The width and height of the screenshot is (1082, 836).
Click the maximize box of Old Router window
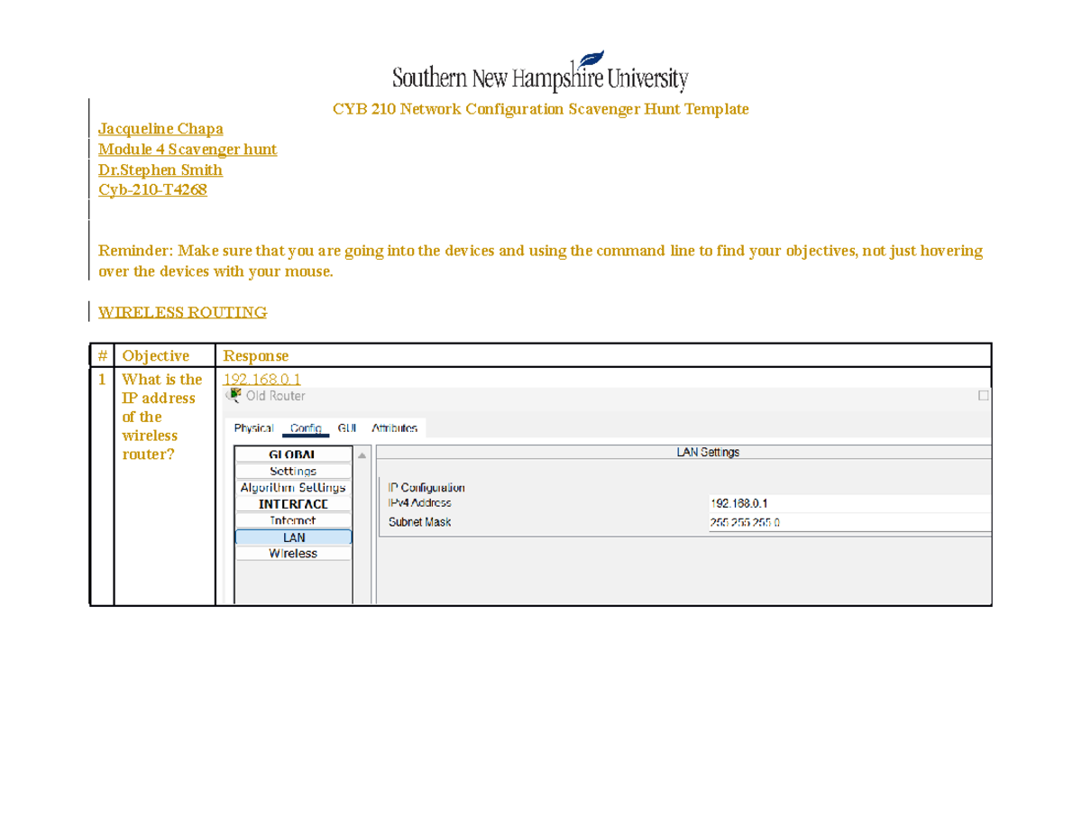[984, 396]
